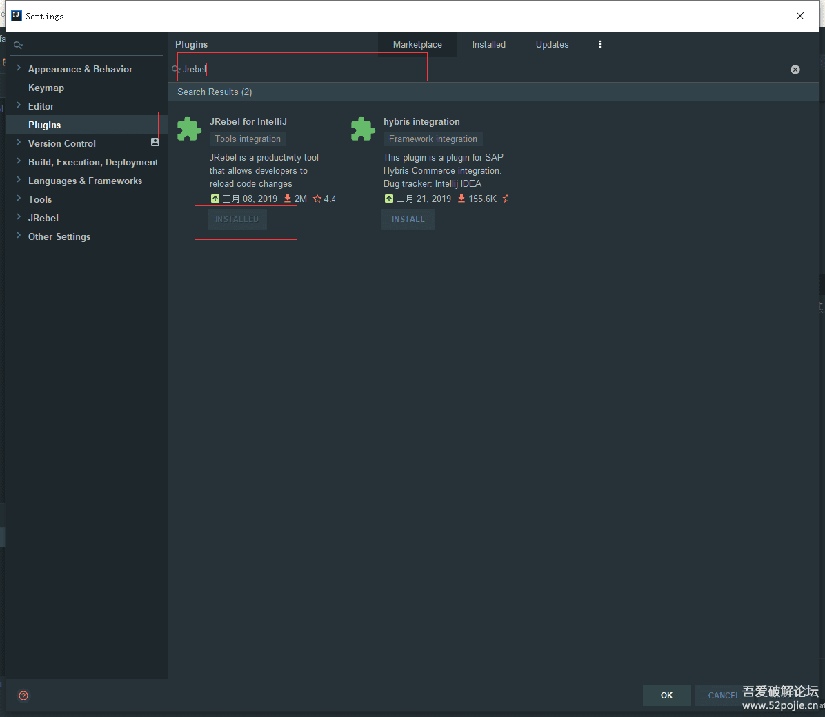Click the Tools integration tag
This screenshot has width=825, height=717.
[248, 139]
